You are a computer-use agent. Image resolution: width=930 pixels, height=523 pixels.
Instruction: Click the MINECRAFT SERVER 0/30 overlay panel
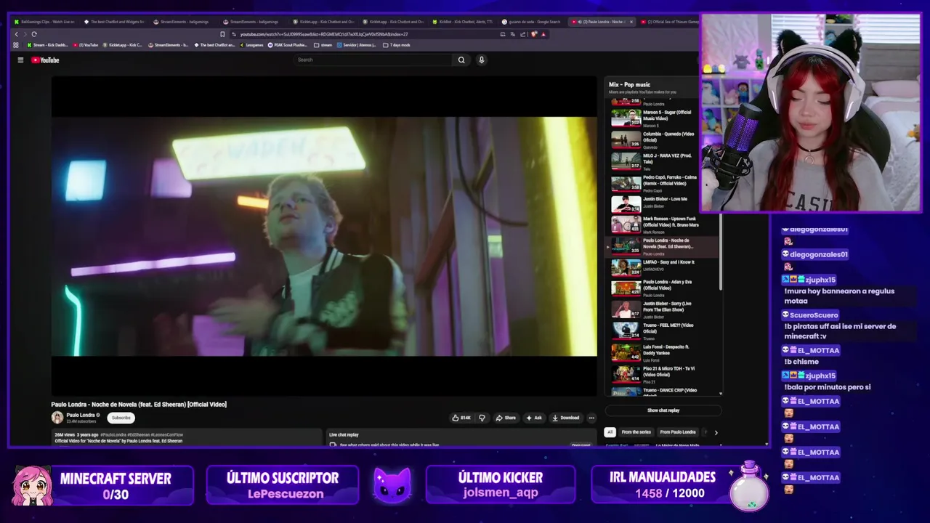(102, 486)
